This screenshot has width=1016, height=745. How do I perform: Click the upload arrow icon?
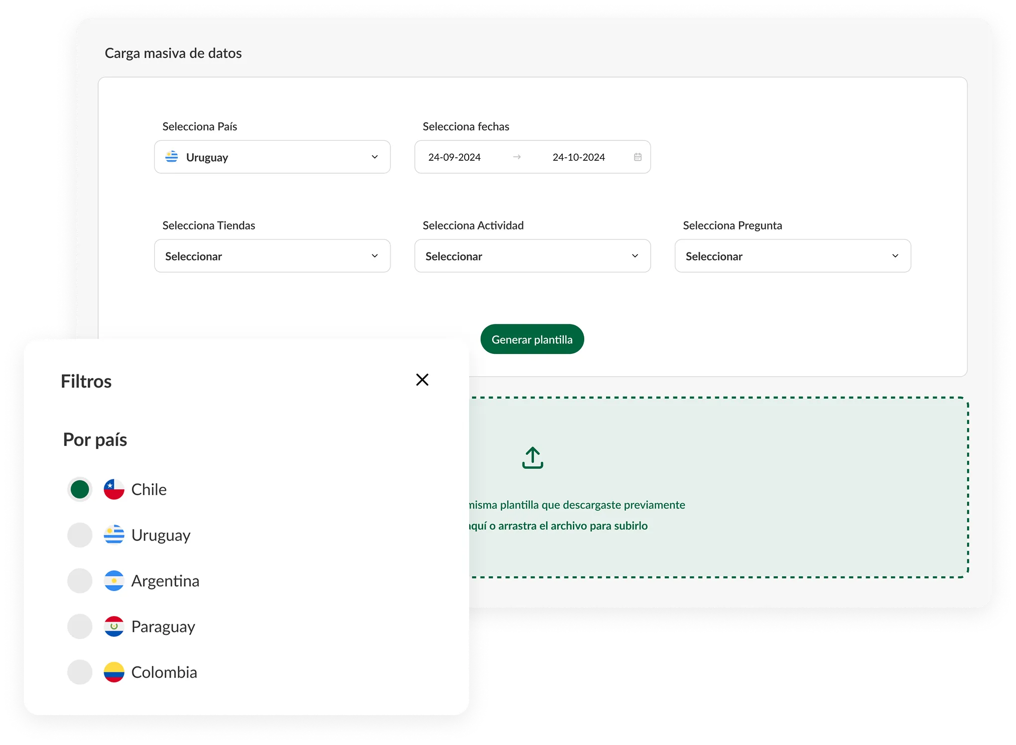point(532,457)
